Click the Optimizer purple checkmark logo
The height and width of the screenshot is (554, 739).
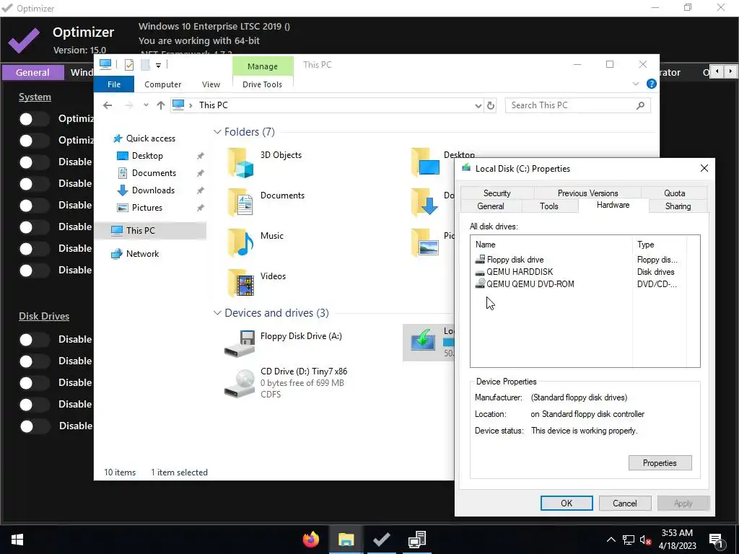(x=24, y=41)
